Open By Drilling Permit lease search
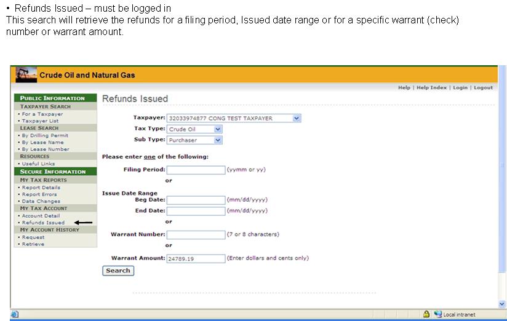Viewport: 507px width, 321px height. (44, 135)
